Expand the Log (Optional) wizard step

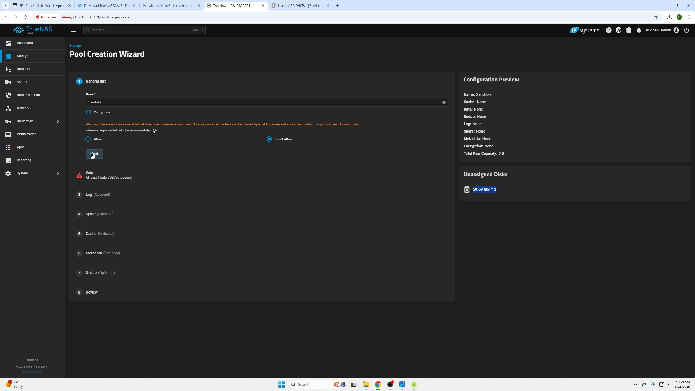coord(98,194)
